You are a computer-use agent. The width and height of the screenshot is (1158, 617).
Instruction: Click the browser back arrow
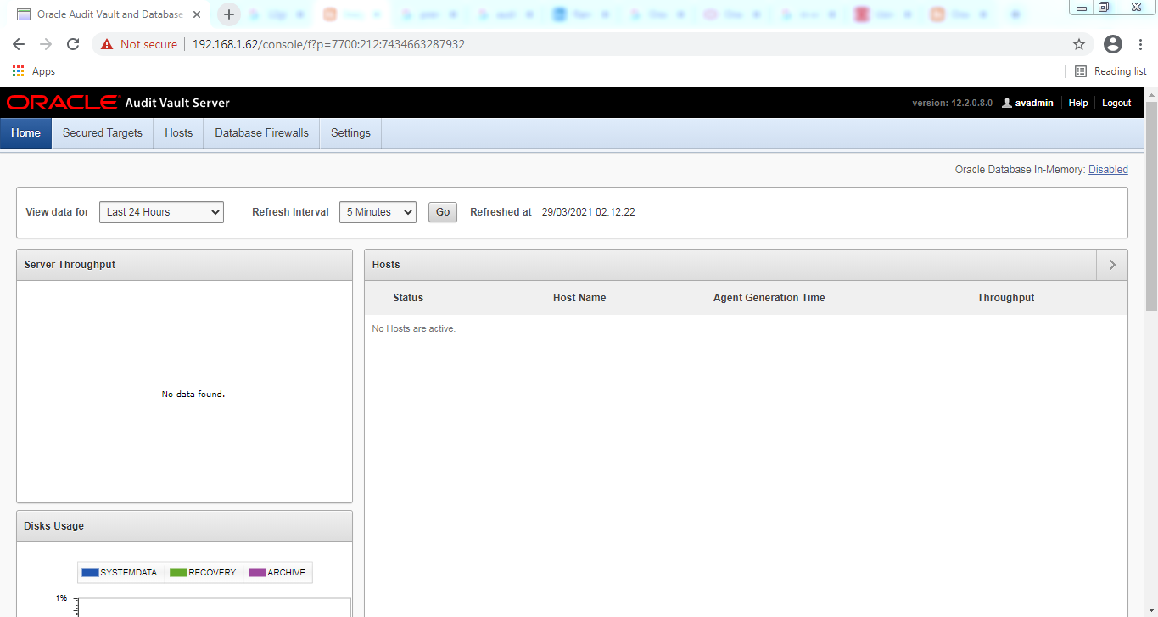19,44
